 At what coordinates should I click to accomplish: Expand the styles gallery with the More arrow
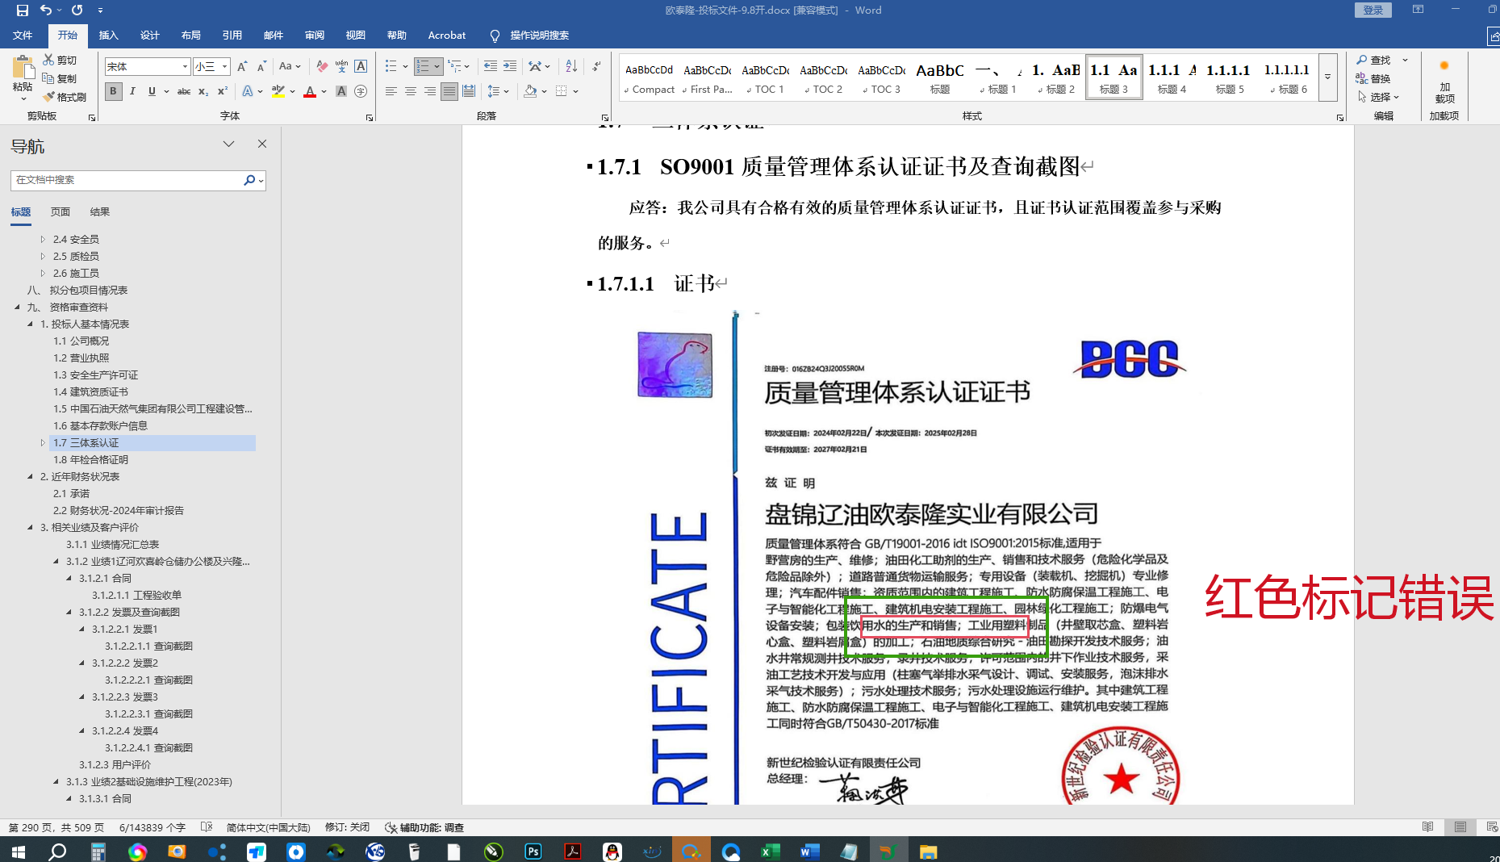1327,77
